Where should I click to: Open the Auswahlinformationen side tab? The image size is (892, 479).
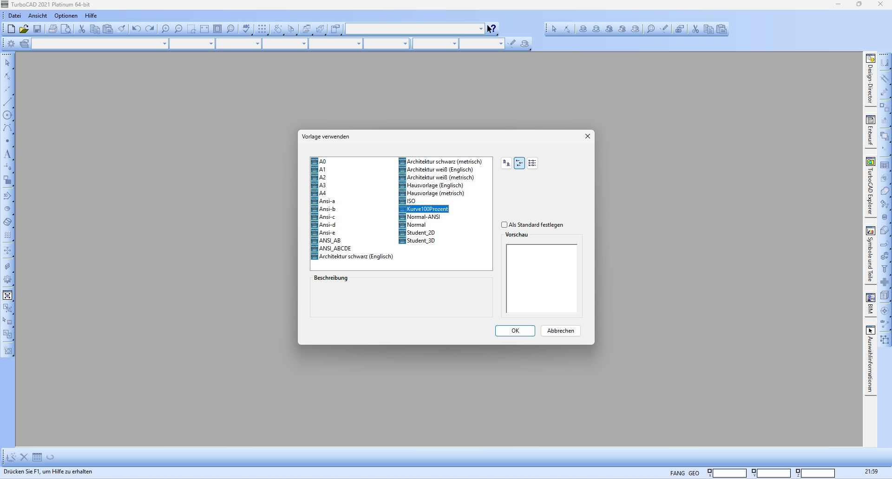[x=870, y=360]
